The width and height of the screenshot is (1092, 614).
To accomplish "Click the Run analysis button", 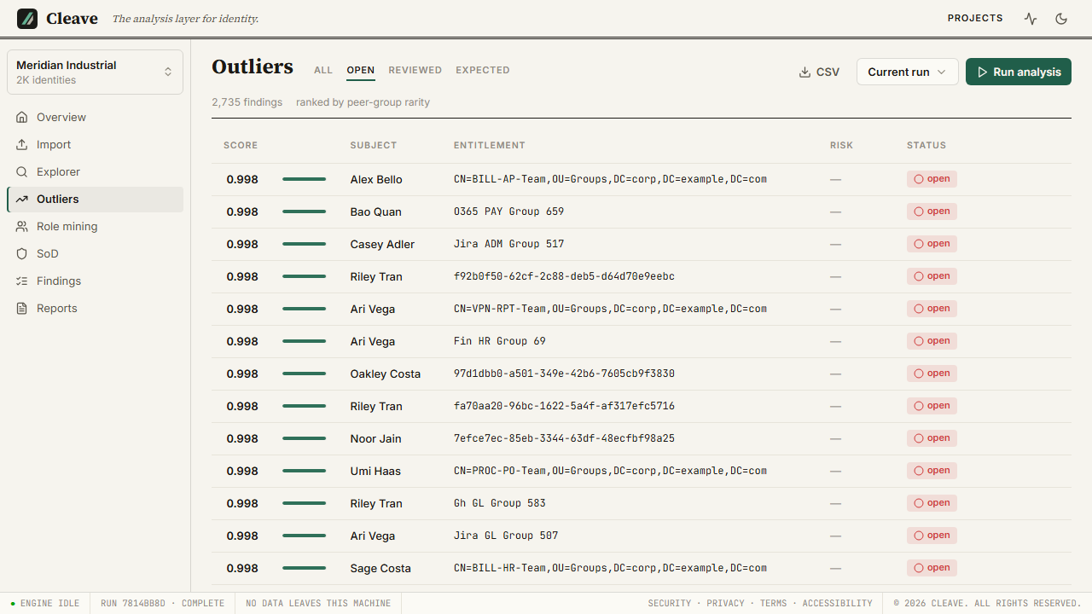I will pyautogui.click(x=1019, y=72).
